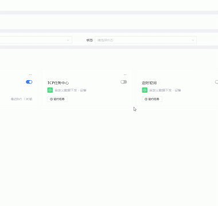Image resolution: width=218 pixels, height=206 pixels.
Task: Toggle off the blue switch on the leftmost card
Action: [x=29, y=82]
